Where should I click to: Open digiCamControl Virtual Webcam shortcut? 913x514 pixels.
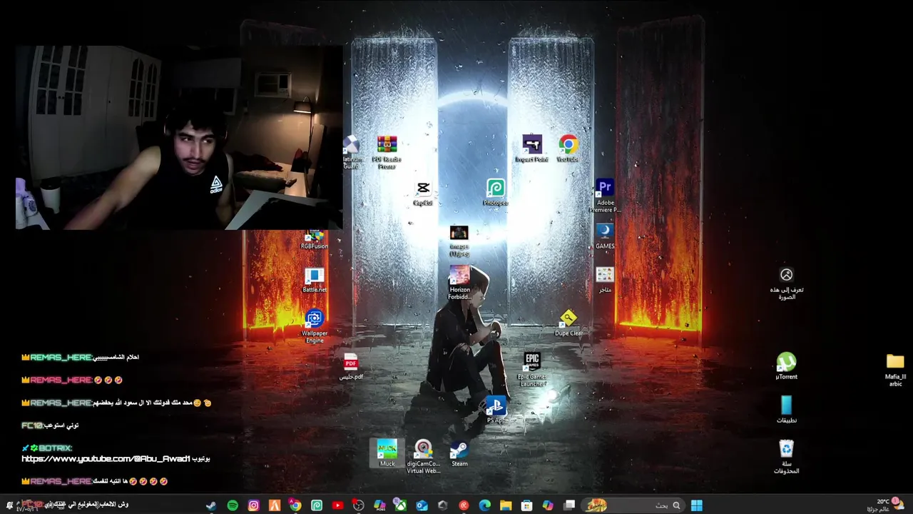coord(423,457)
